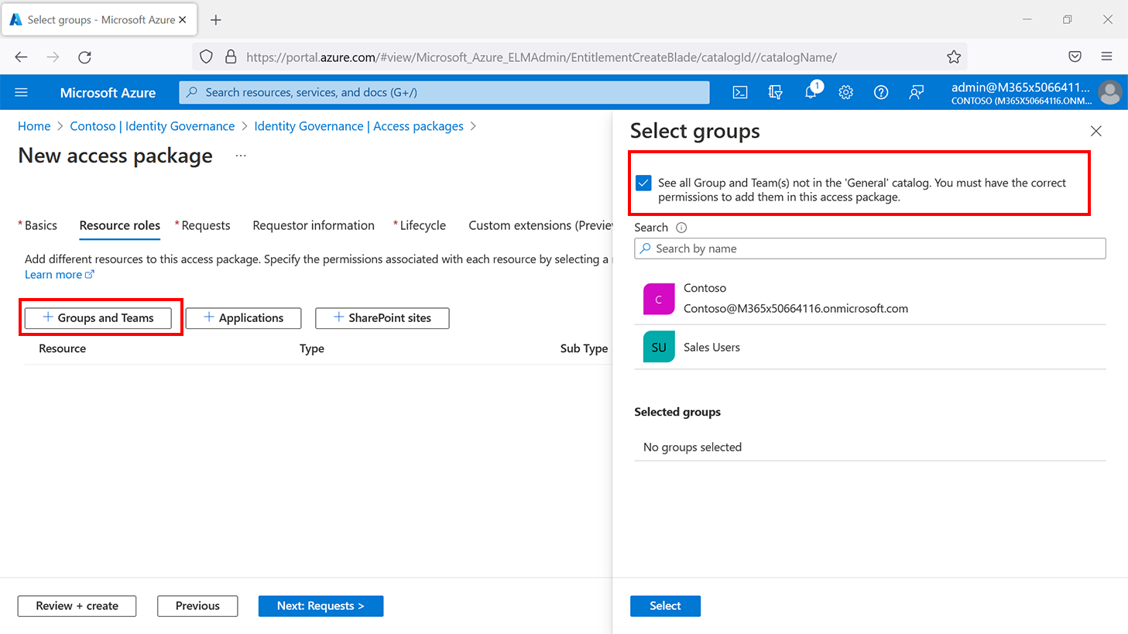Open the ellipsis menu beside New access package
Viewport: 1128px width, 634px height.
[x=241, y=156]
